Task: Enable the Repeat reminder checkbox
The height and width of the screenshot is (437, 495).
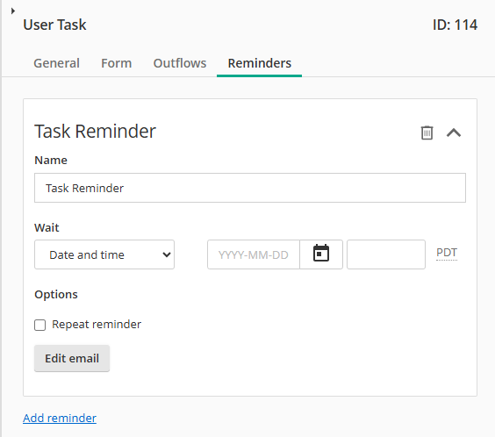Action: tap(39, 325)
